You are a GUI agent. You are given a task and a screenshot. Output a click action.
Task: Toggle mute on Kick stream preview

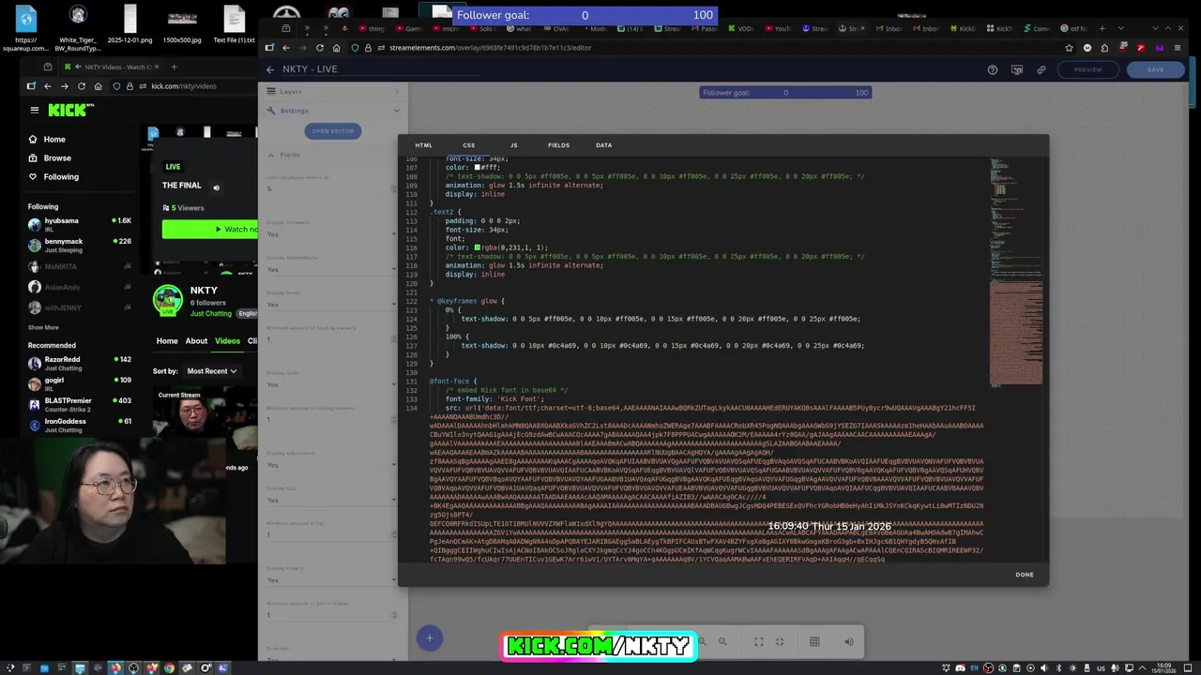tap(216, 187)
